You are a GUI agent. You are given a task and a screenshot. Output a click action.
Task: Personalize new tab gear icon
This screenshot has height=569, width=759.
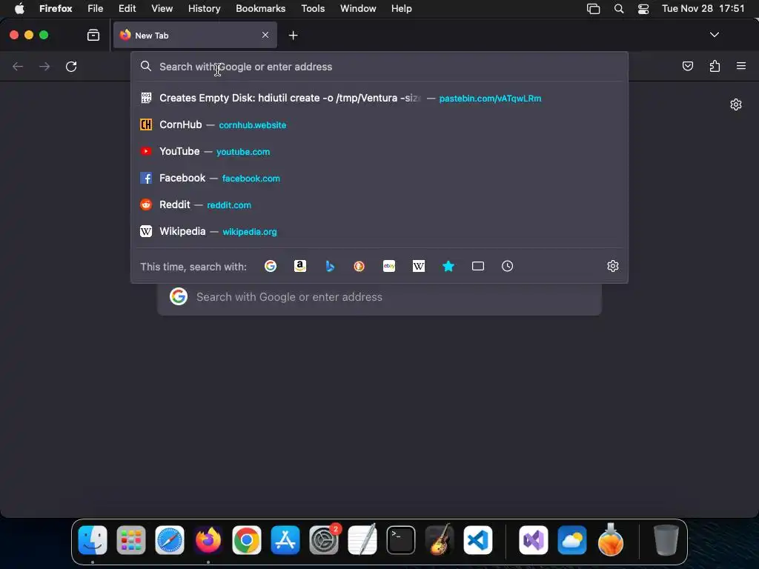click(736, 104)
